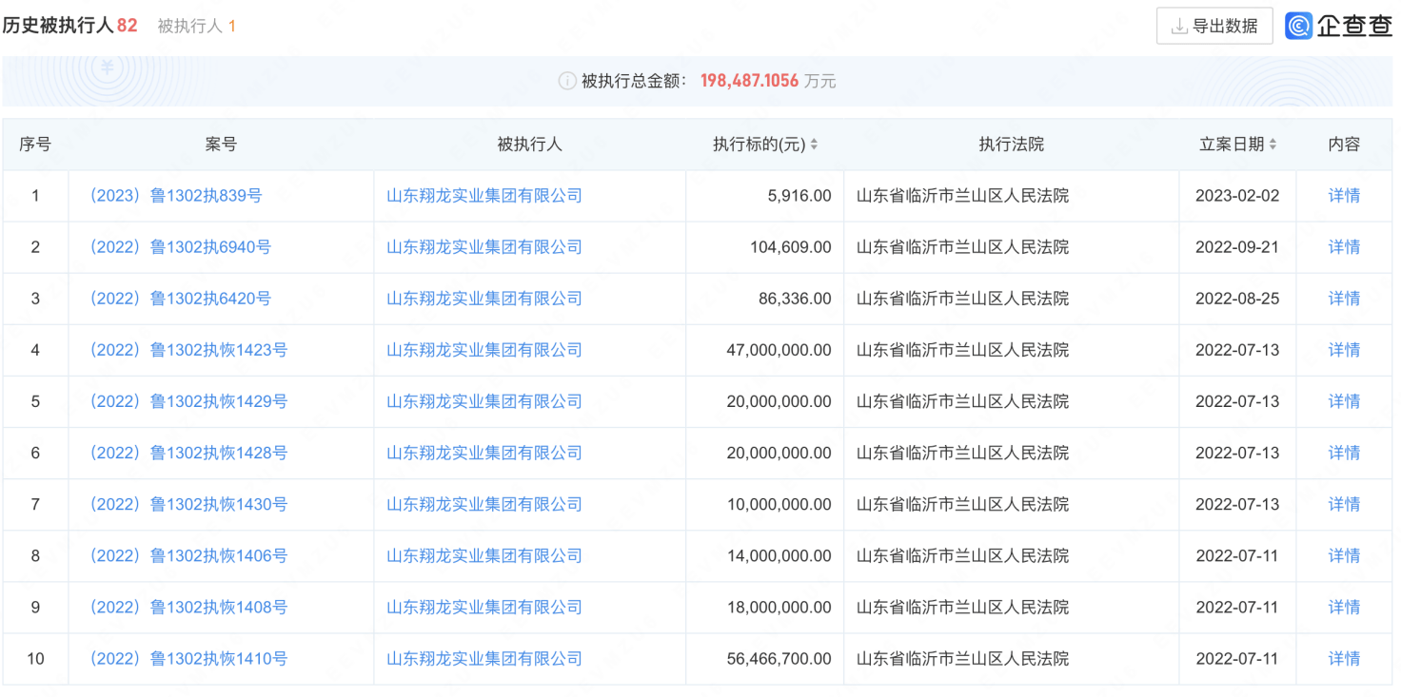Viewport: 1401px width, 697px height.
Task: View 详情 for case 执6420号
Action: 1344,299
